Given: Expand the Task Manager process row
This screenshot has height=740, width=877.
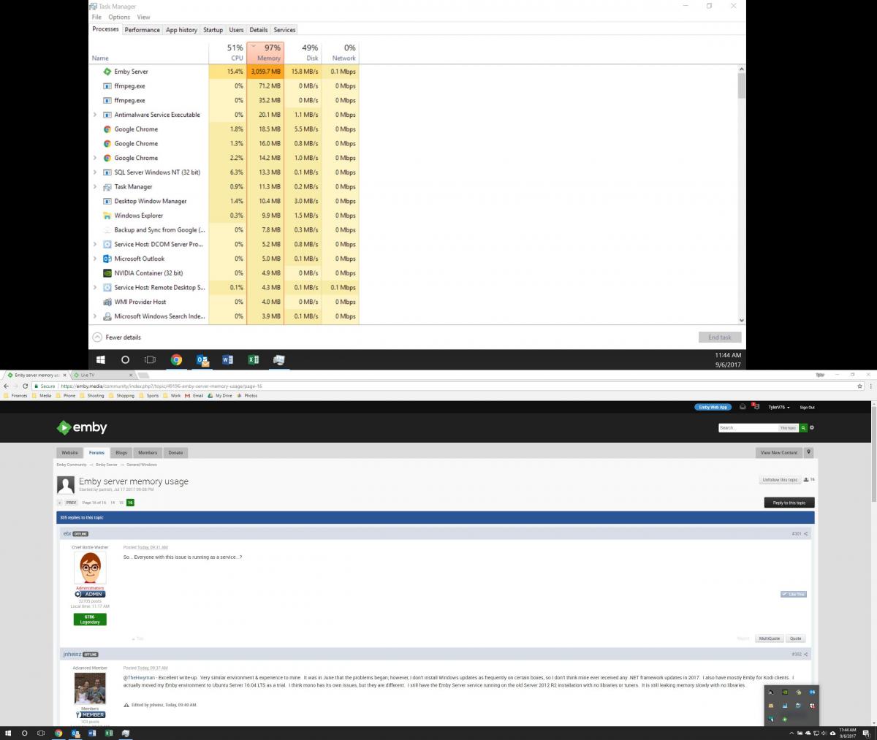Looking at the screenshot, I should point(95,187).
